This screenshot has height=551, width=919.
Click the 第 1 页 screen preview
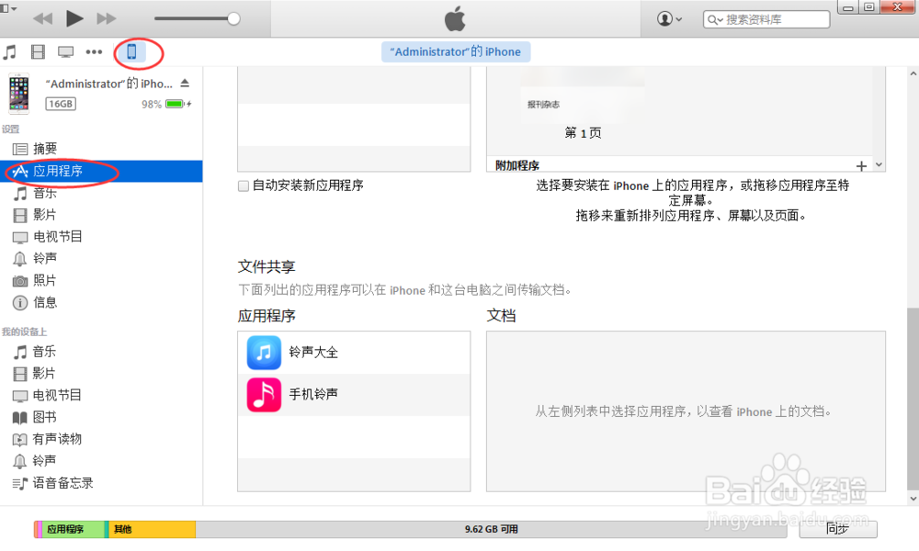(584, 133)
